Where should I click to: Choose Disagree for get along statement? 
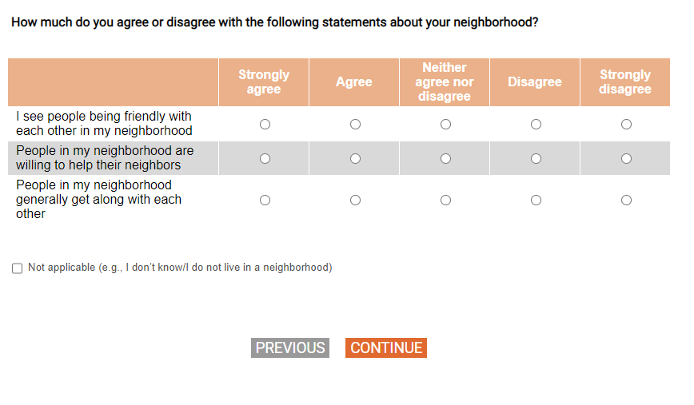pos(536,200)
